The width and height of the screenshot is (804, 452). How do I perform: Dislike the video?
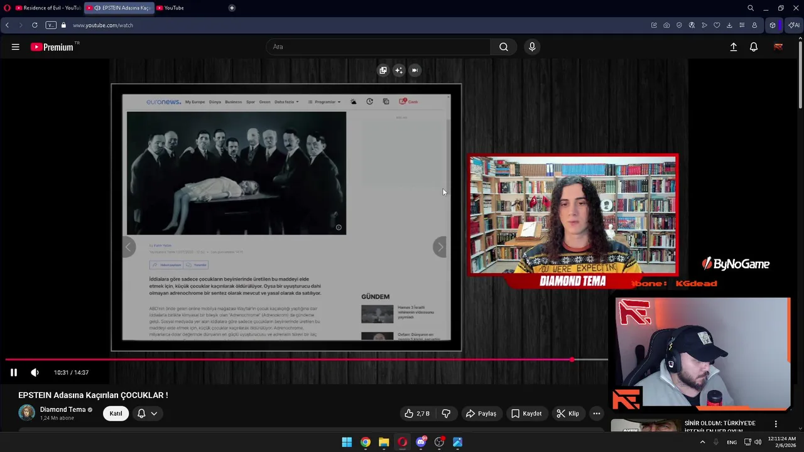pyautogui.click(x=447, y=414)
